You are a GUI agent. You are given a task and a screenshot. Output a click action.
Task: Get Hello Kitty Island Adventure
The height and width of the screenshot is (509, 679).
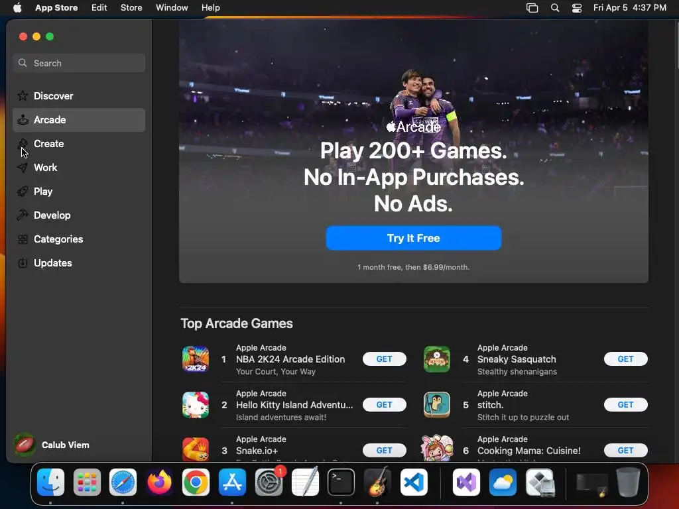tap(384, 405)
